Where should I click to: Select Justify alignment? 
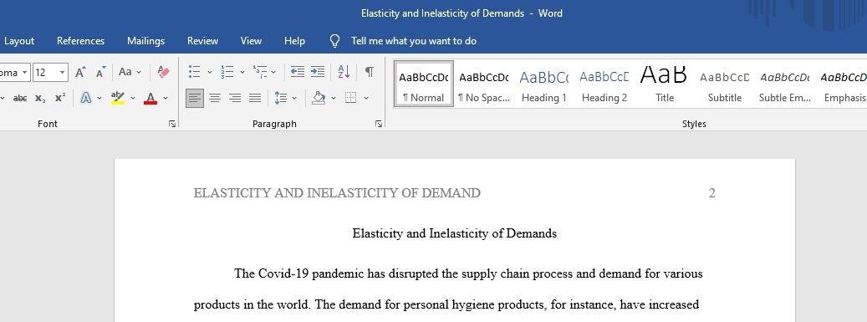(x=255, y=98)
